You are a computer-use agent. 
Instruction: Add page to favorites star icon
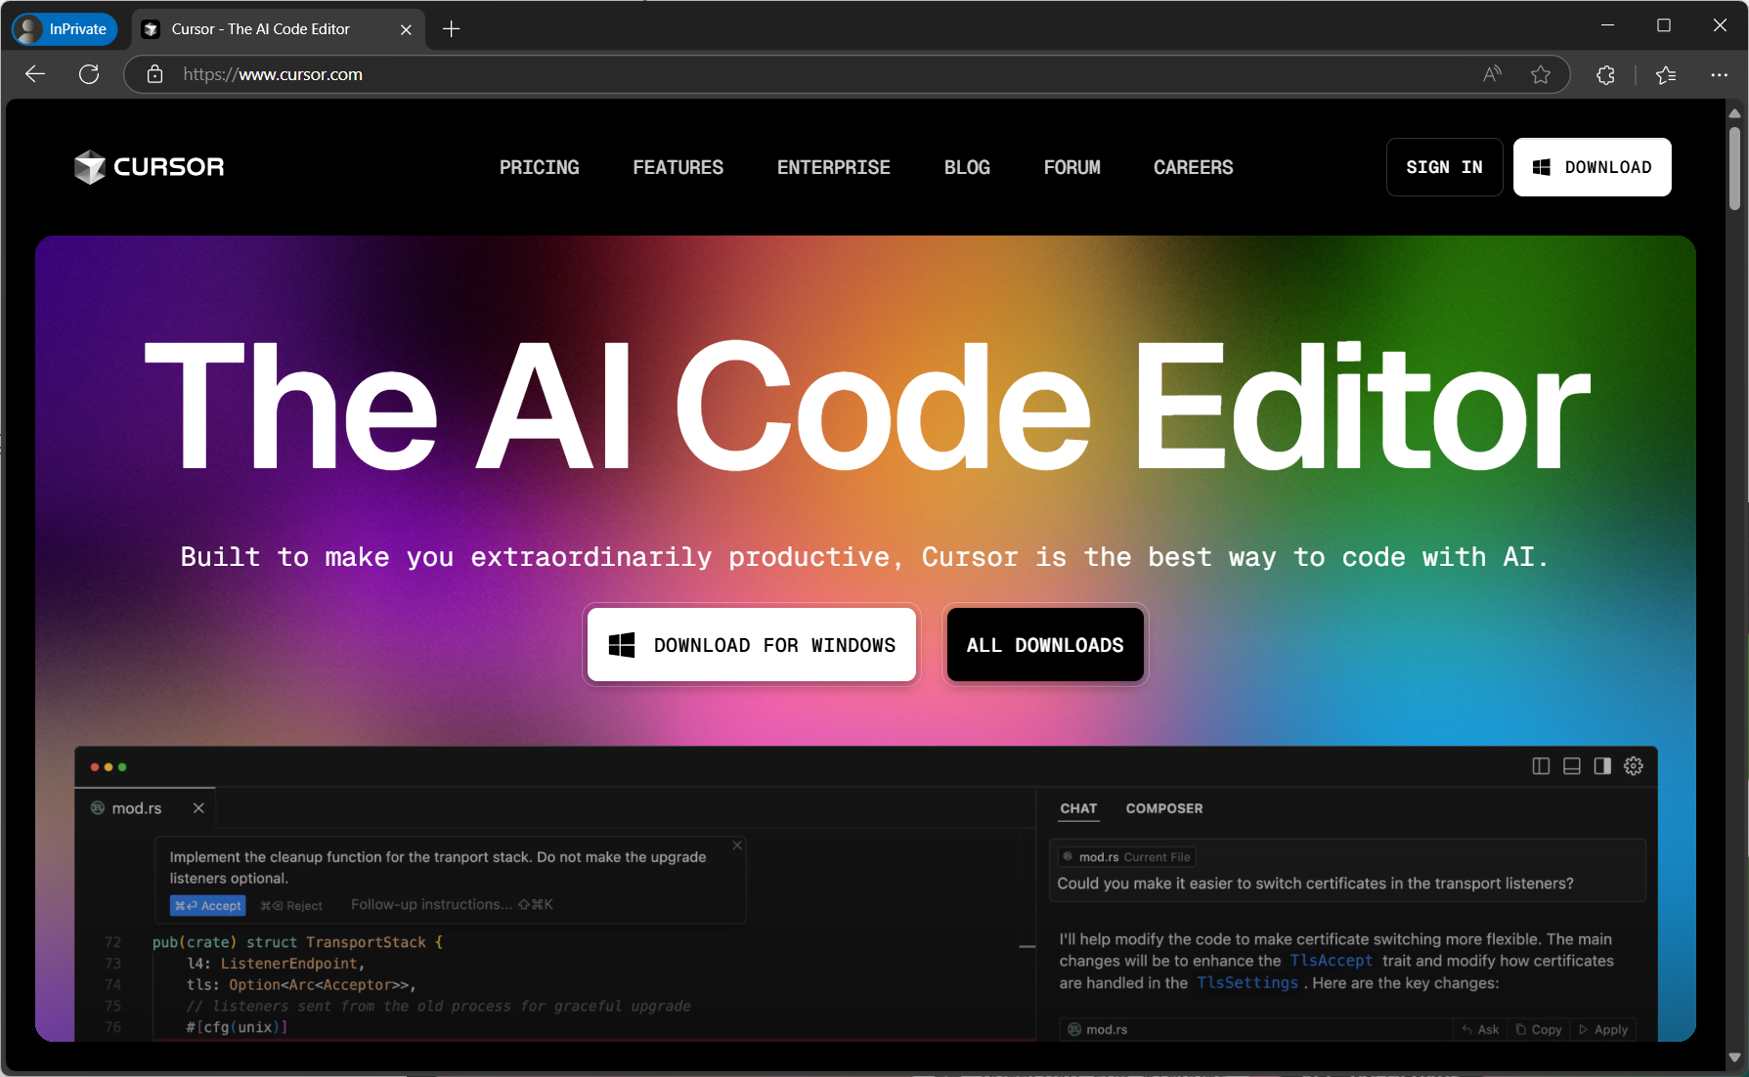pyautogui.click(x=1541, y=74)
